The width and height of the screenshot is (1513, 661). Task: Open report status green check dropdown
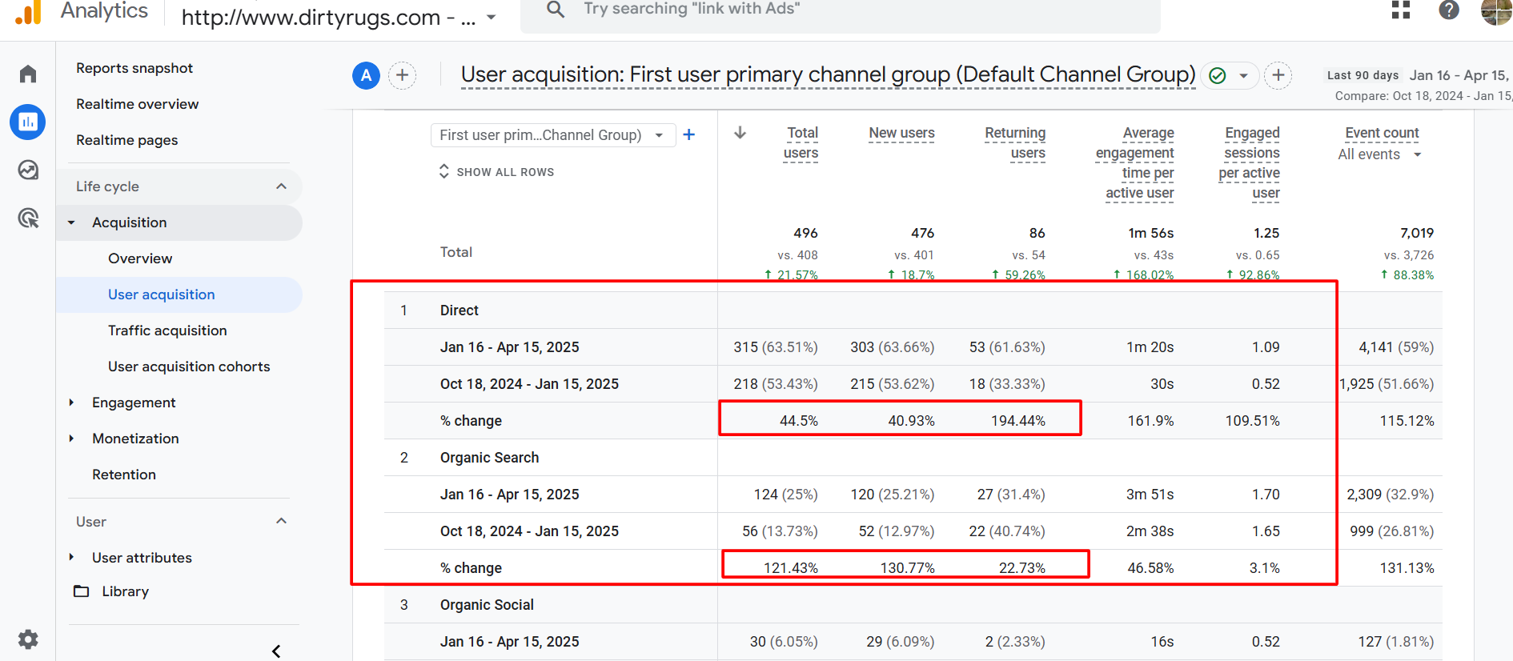(1230, 75)
